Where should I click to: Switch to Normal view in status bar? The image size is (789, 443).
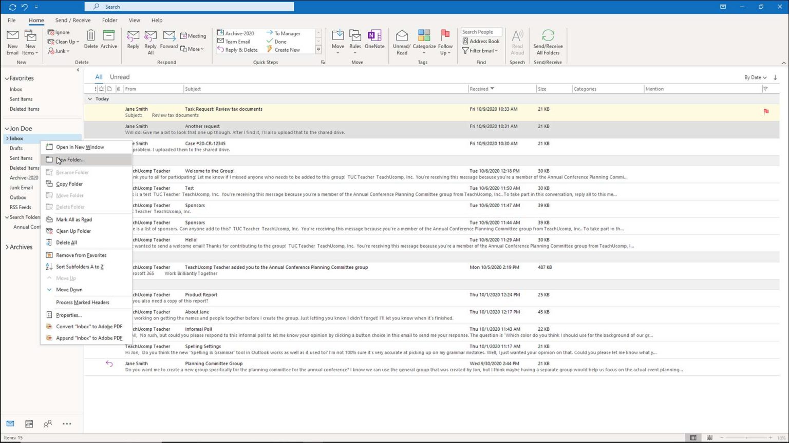point(693,438)
